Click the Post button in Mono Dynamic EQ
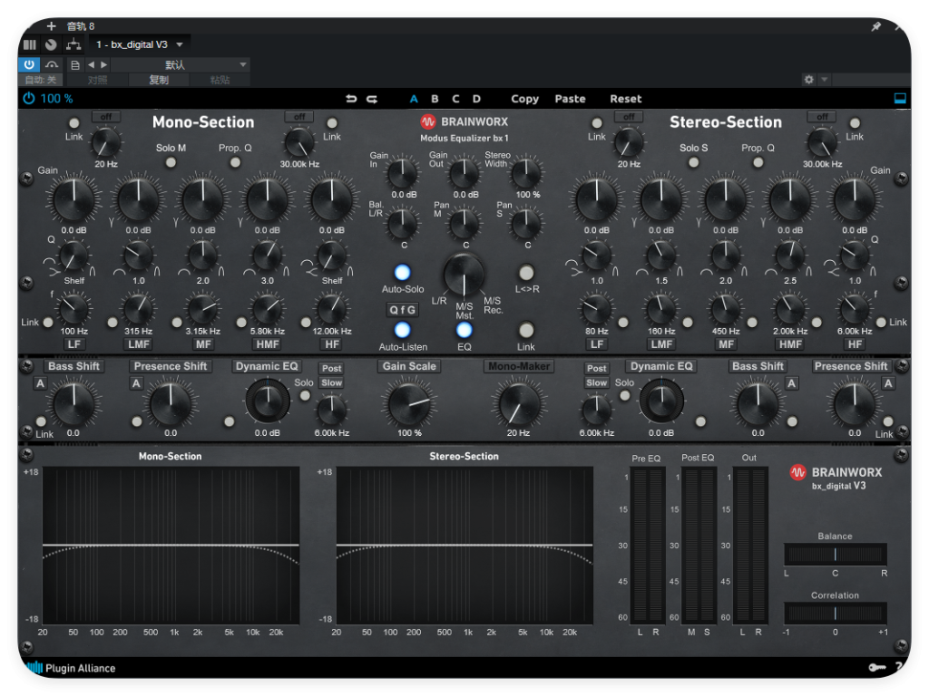This screenshot has width=929, height=696. [332, 368]
